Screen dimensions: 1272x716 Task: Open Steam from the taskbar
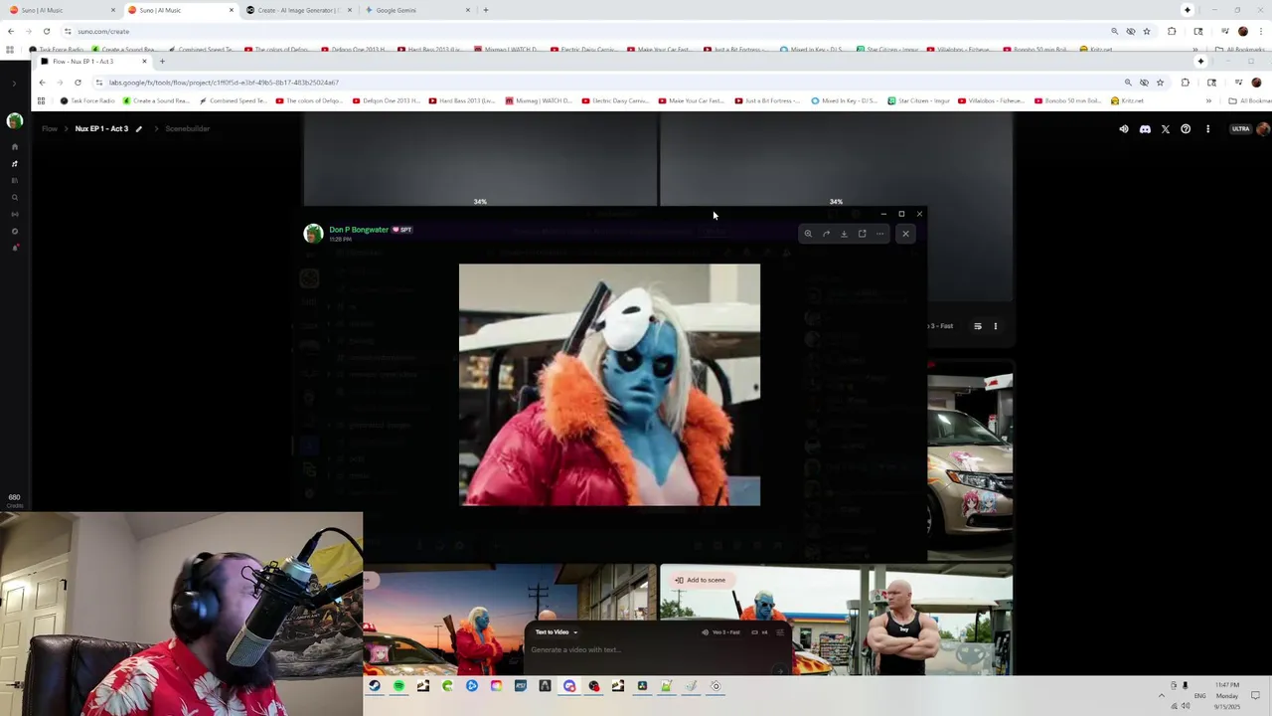375,686
